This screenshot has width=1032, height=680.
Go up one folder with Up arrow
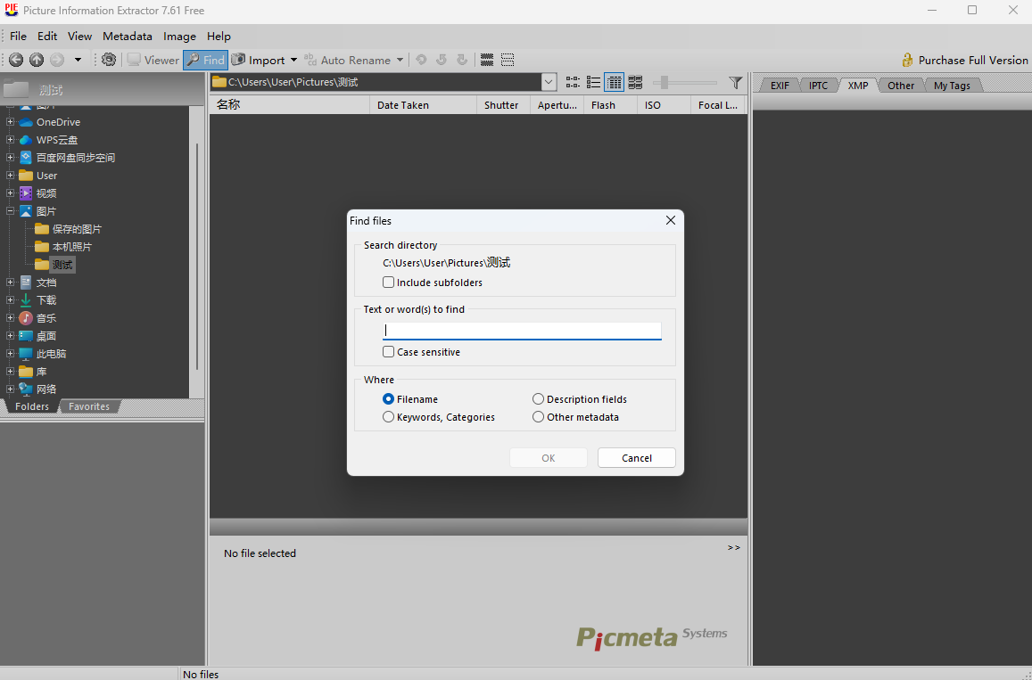pos(37,60)
